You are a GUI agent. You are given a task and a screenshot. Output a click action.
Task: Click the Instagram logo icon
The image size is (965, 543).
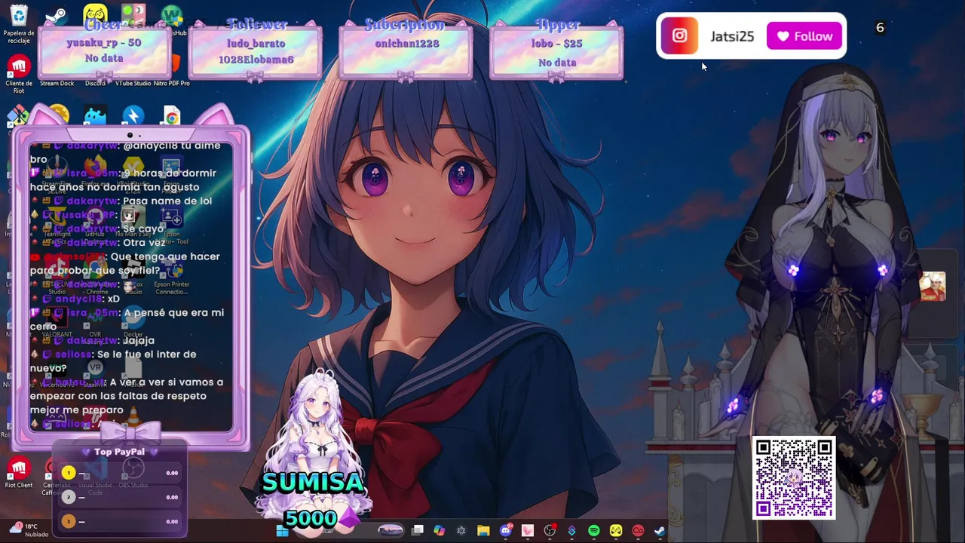pos(679,35)
